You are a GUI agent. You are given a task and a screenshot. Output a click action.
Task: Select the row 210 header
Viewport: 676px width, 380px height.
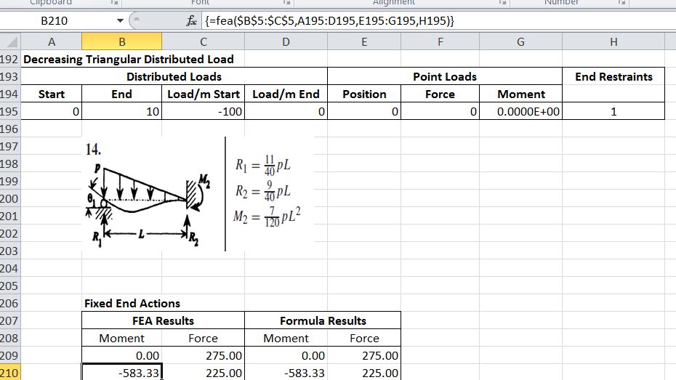click(x=10, y=373)
